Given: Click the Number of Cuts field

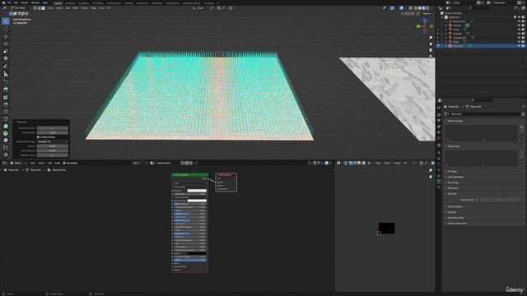Looking at the screenshot, I should point(53,128).
